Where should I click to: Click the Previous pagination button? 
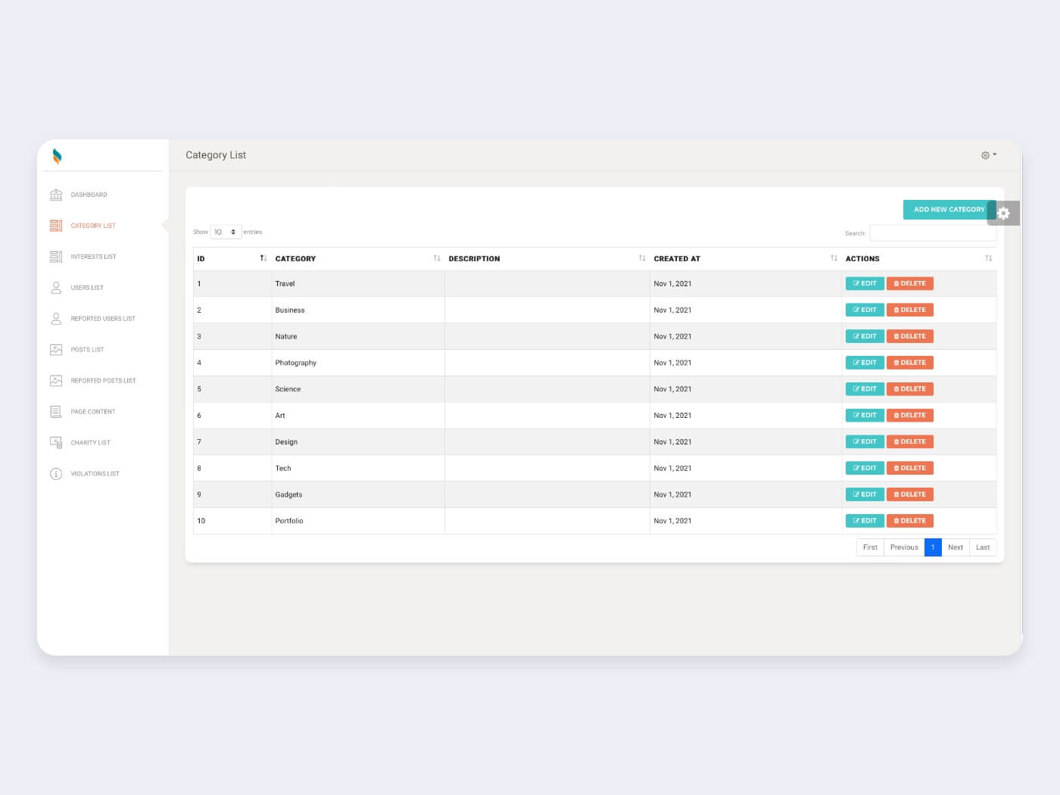[x=904, y=547]
